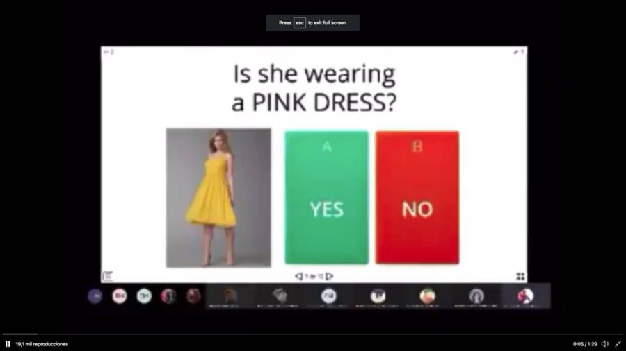Exit full screen using the collapse icon
626x351 pixels.
tap(618, 344)
